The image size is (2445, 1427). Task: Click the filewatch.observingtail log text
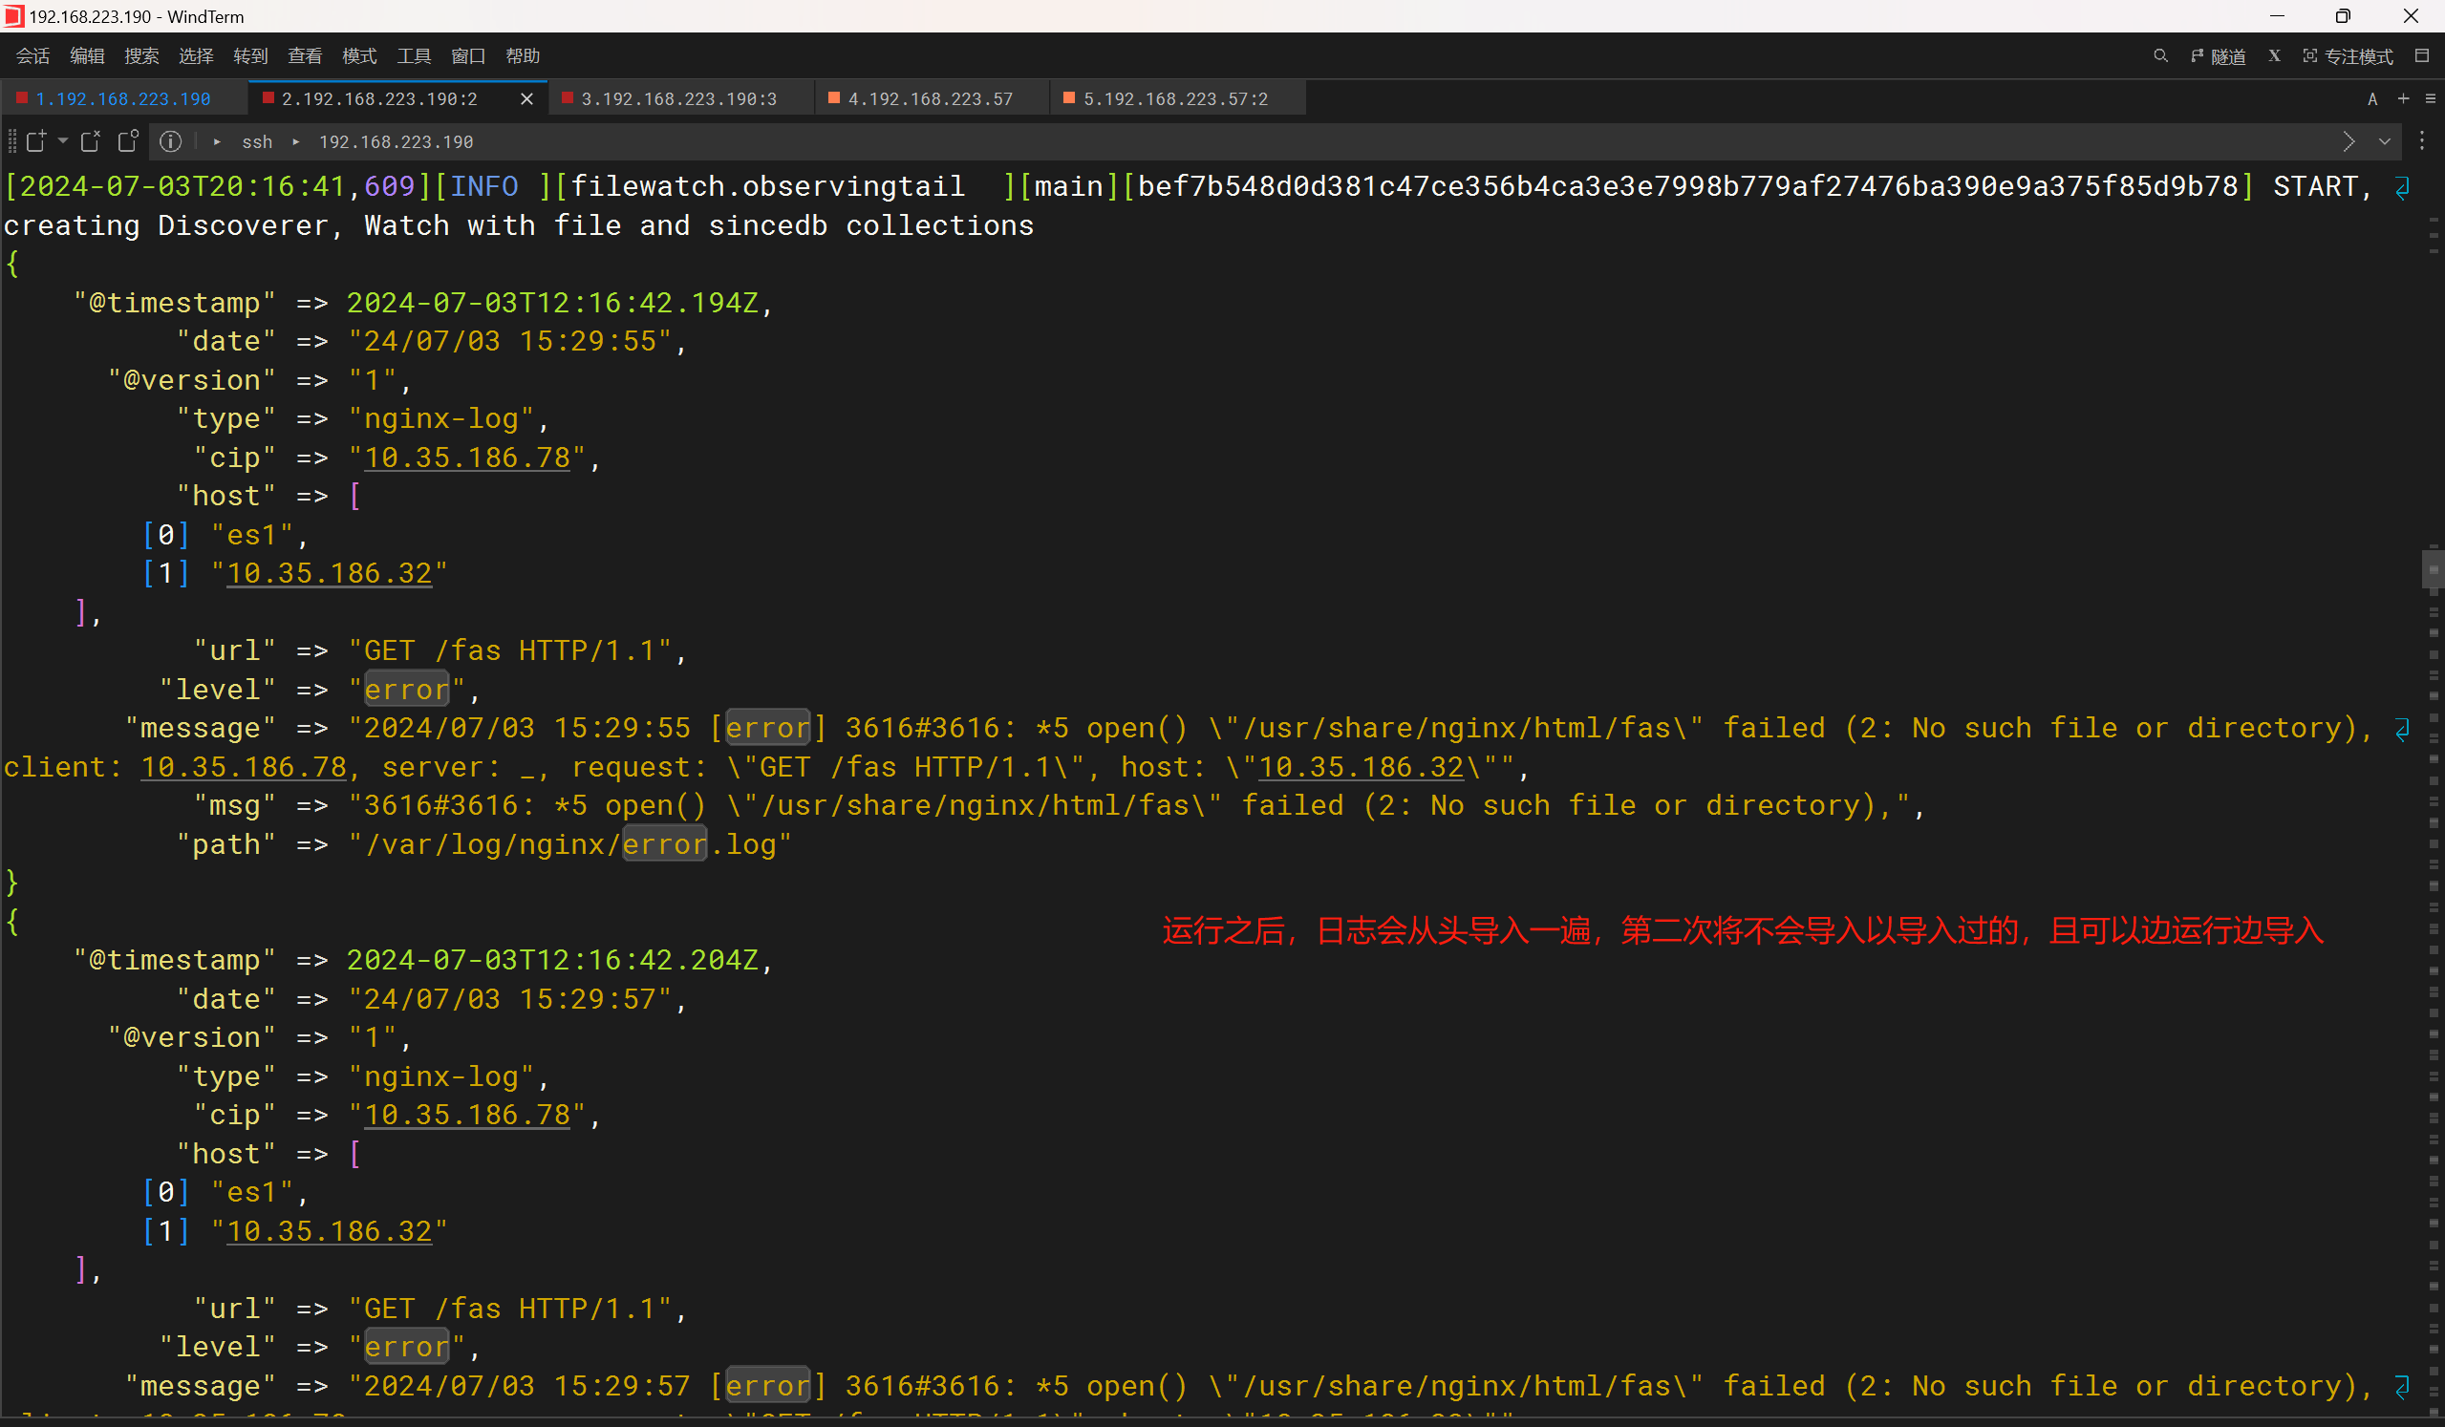pyautogui.click(x=767, y=186)
